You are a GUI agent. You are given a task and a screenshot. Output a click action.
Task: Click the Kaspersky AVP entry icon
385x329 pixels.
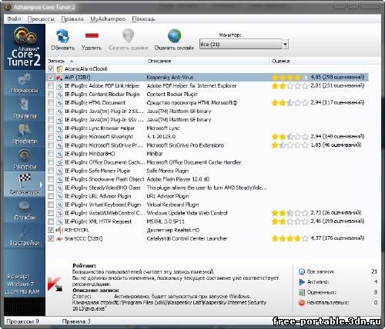tap(59, 77)
